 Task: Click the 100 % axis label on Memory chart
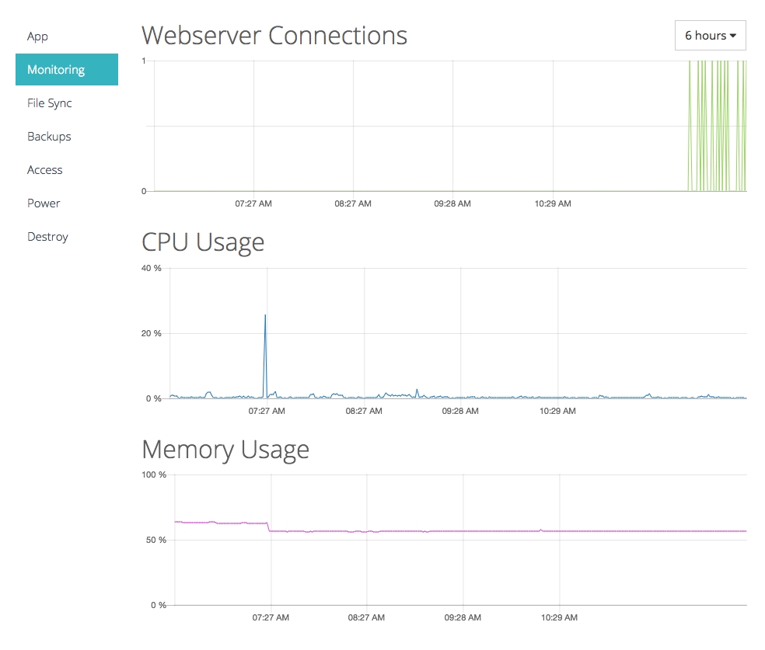point(153,474)
